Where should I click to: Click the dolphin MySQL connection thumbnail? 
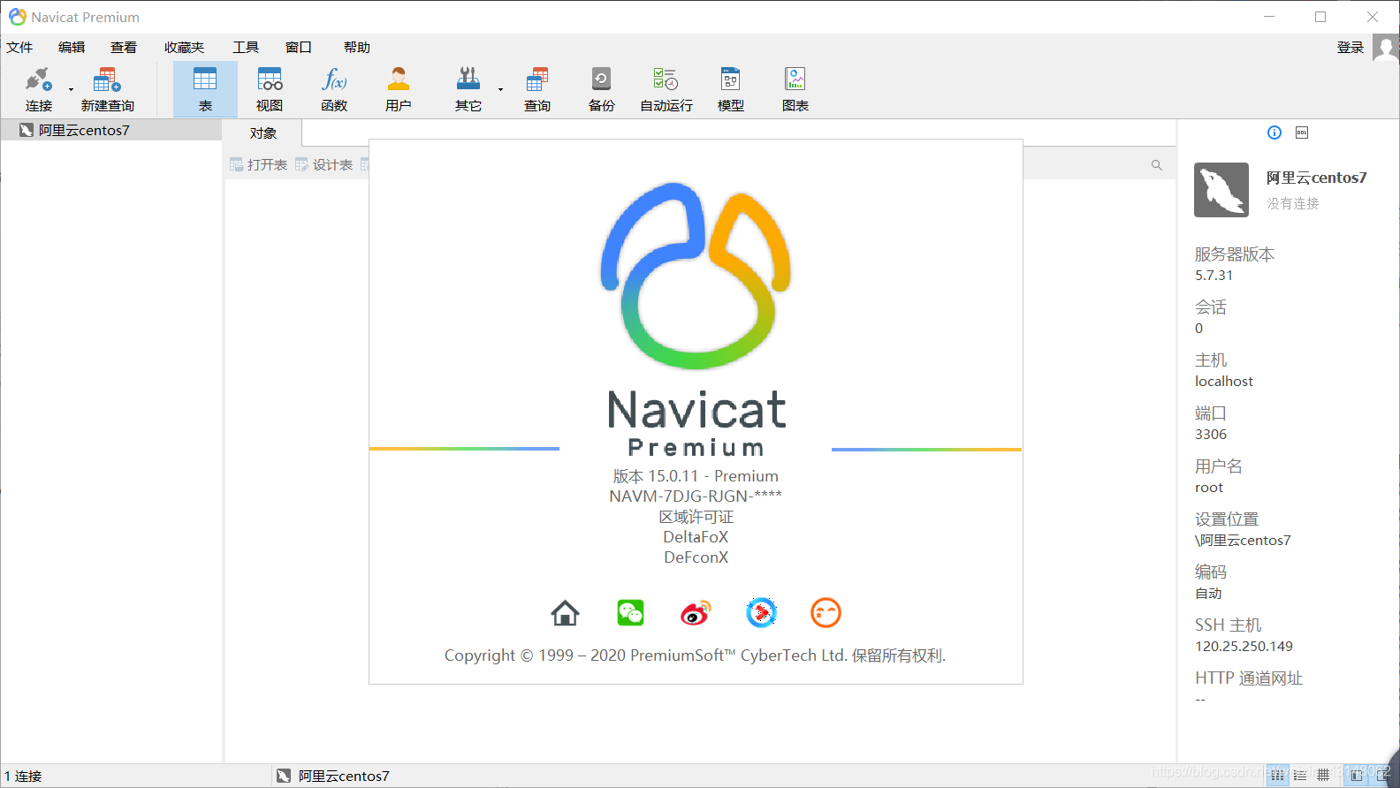[1221, 190]
